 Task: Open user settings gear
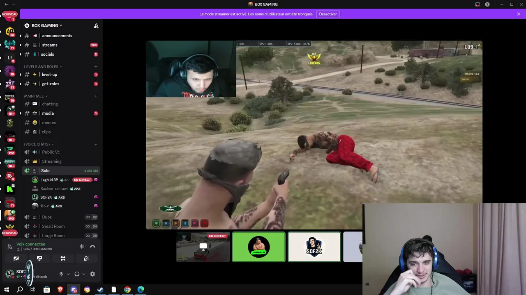point(92,274)
